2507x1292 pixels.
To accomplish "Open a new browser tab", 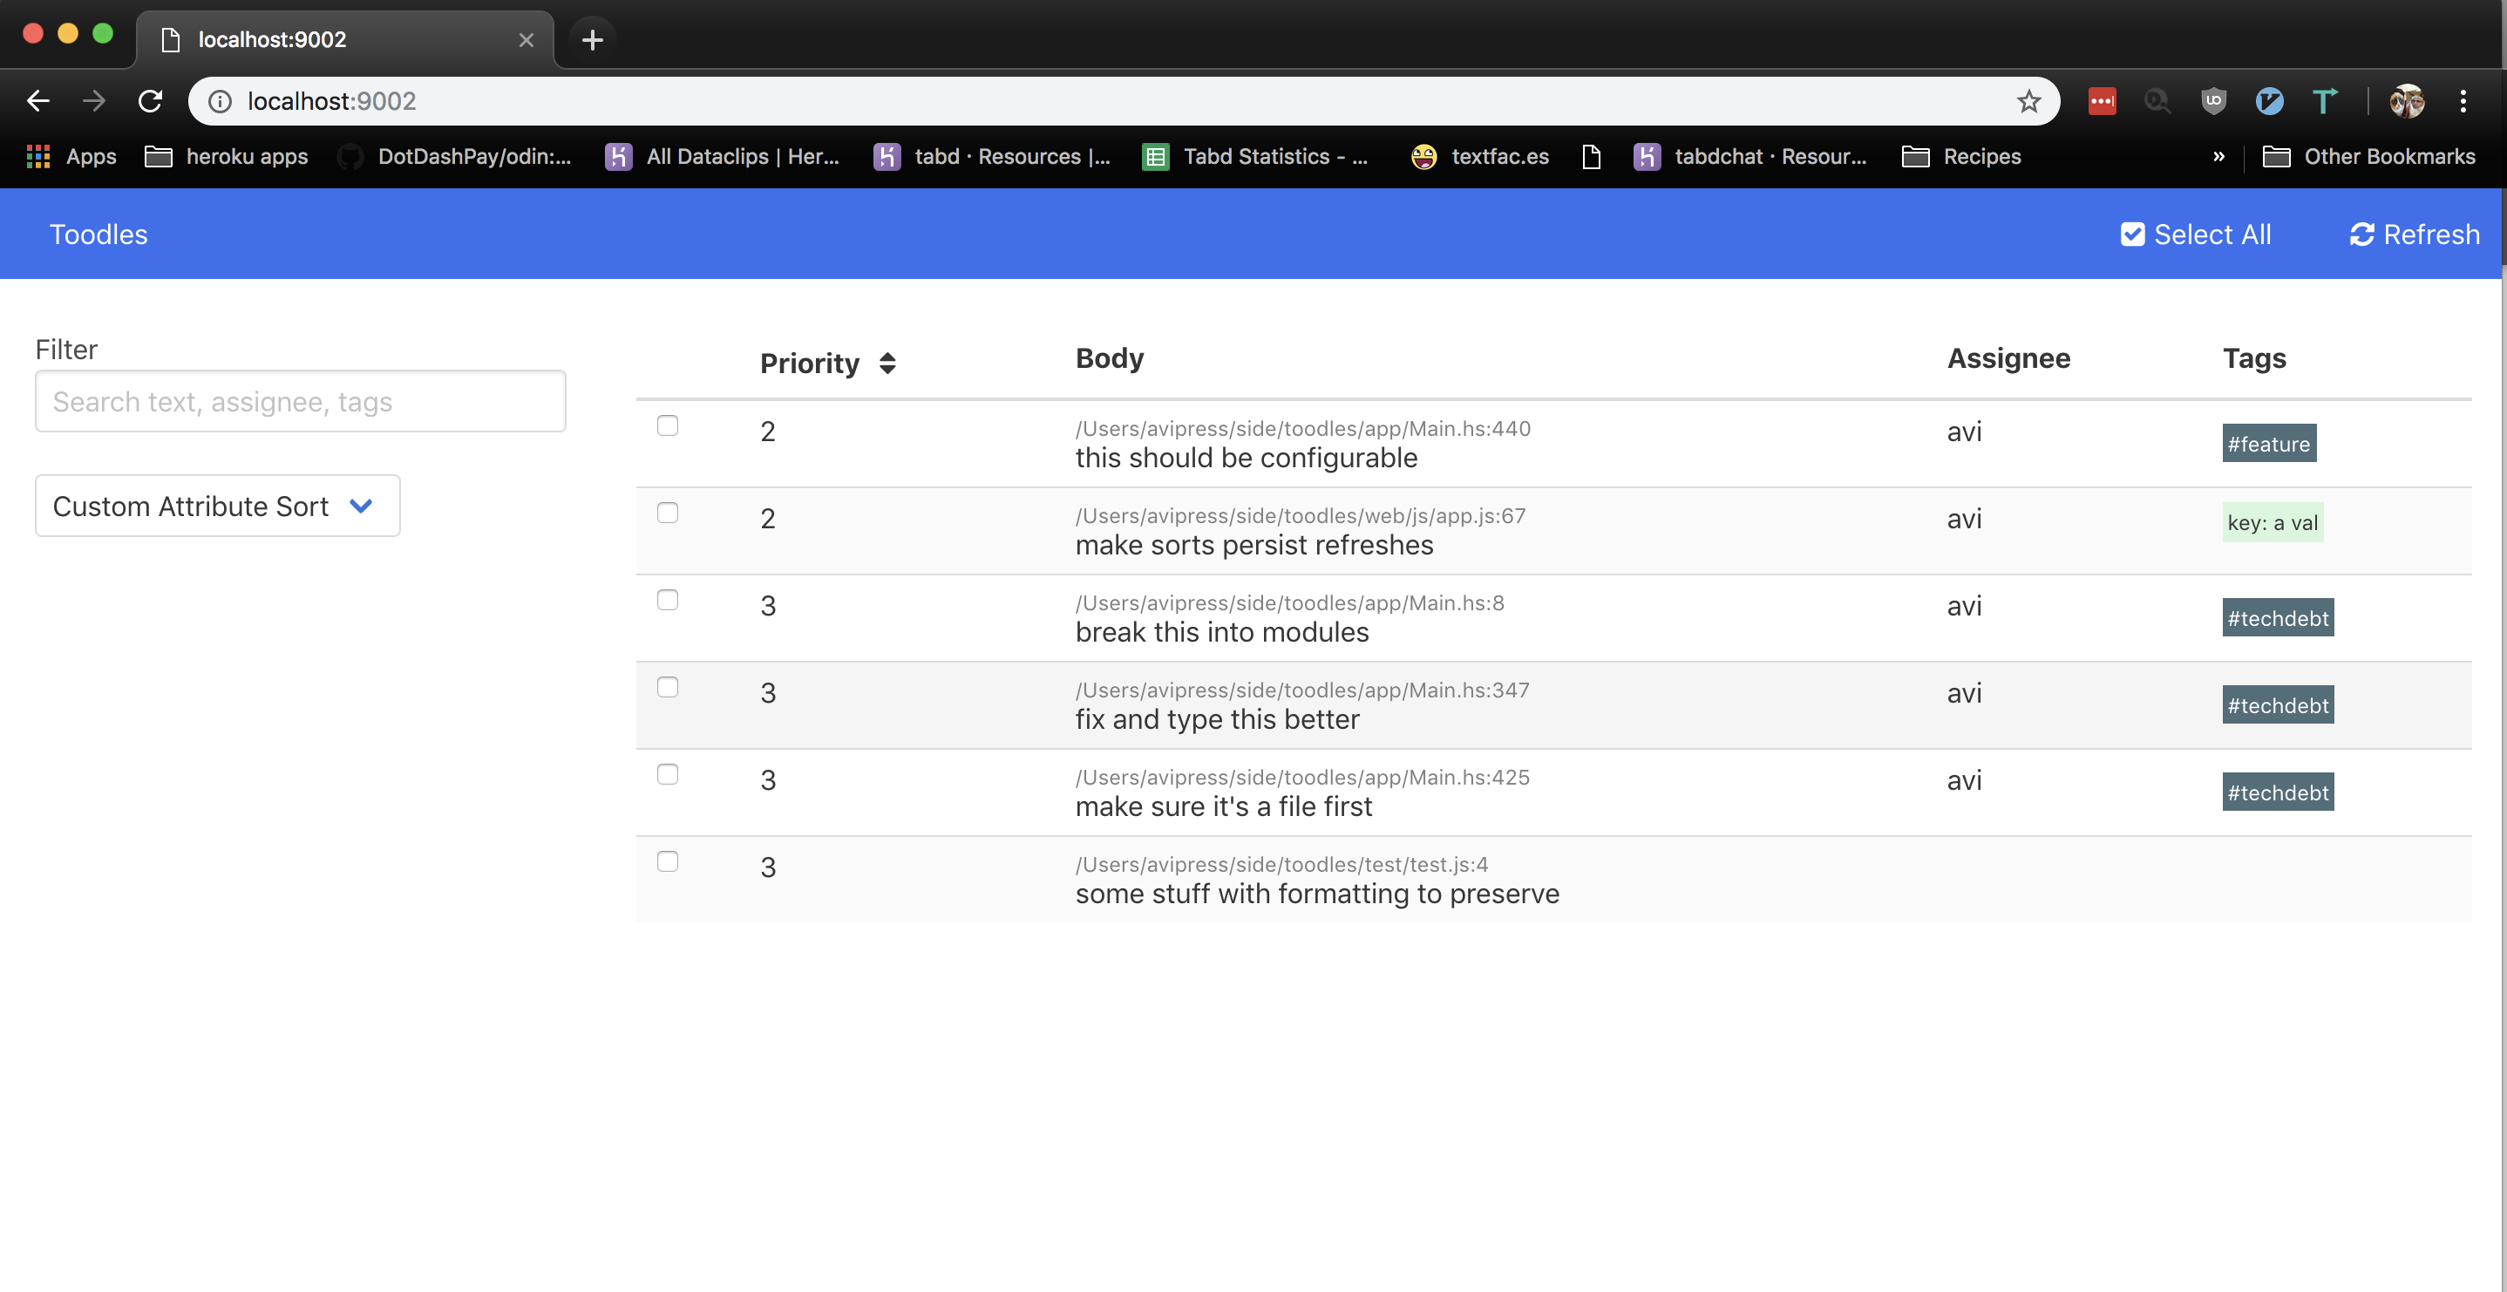I will [x=592, y=40].
